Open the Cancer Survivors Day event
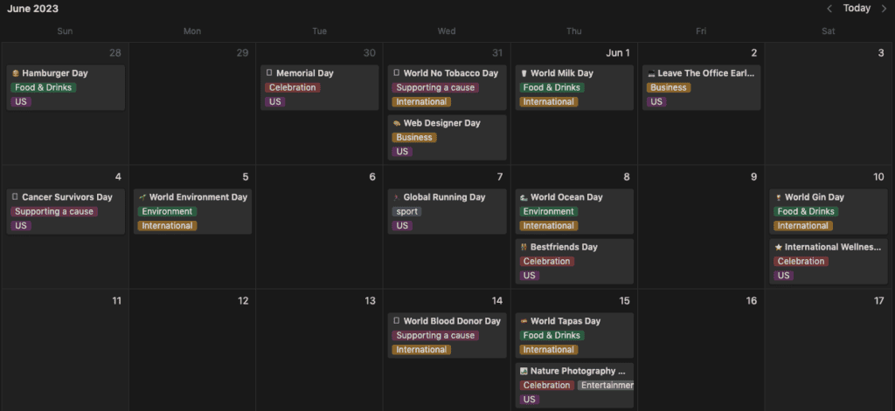This screenshot has height=411, width=895. coord(66,197)
